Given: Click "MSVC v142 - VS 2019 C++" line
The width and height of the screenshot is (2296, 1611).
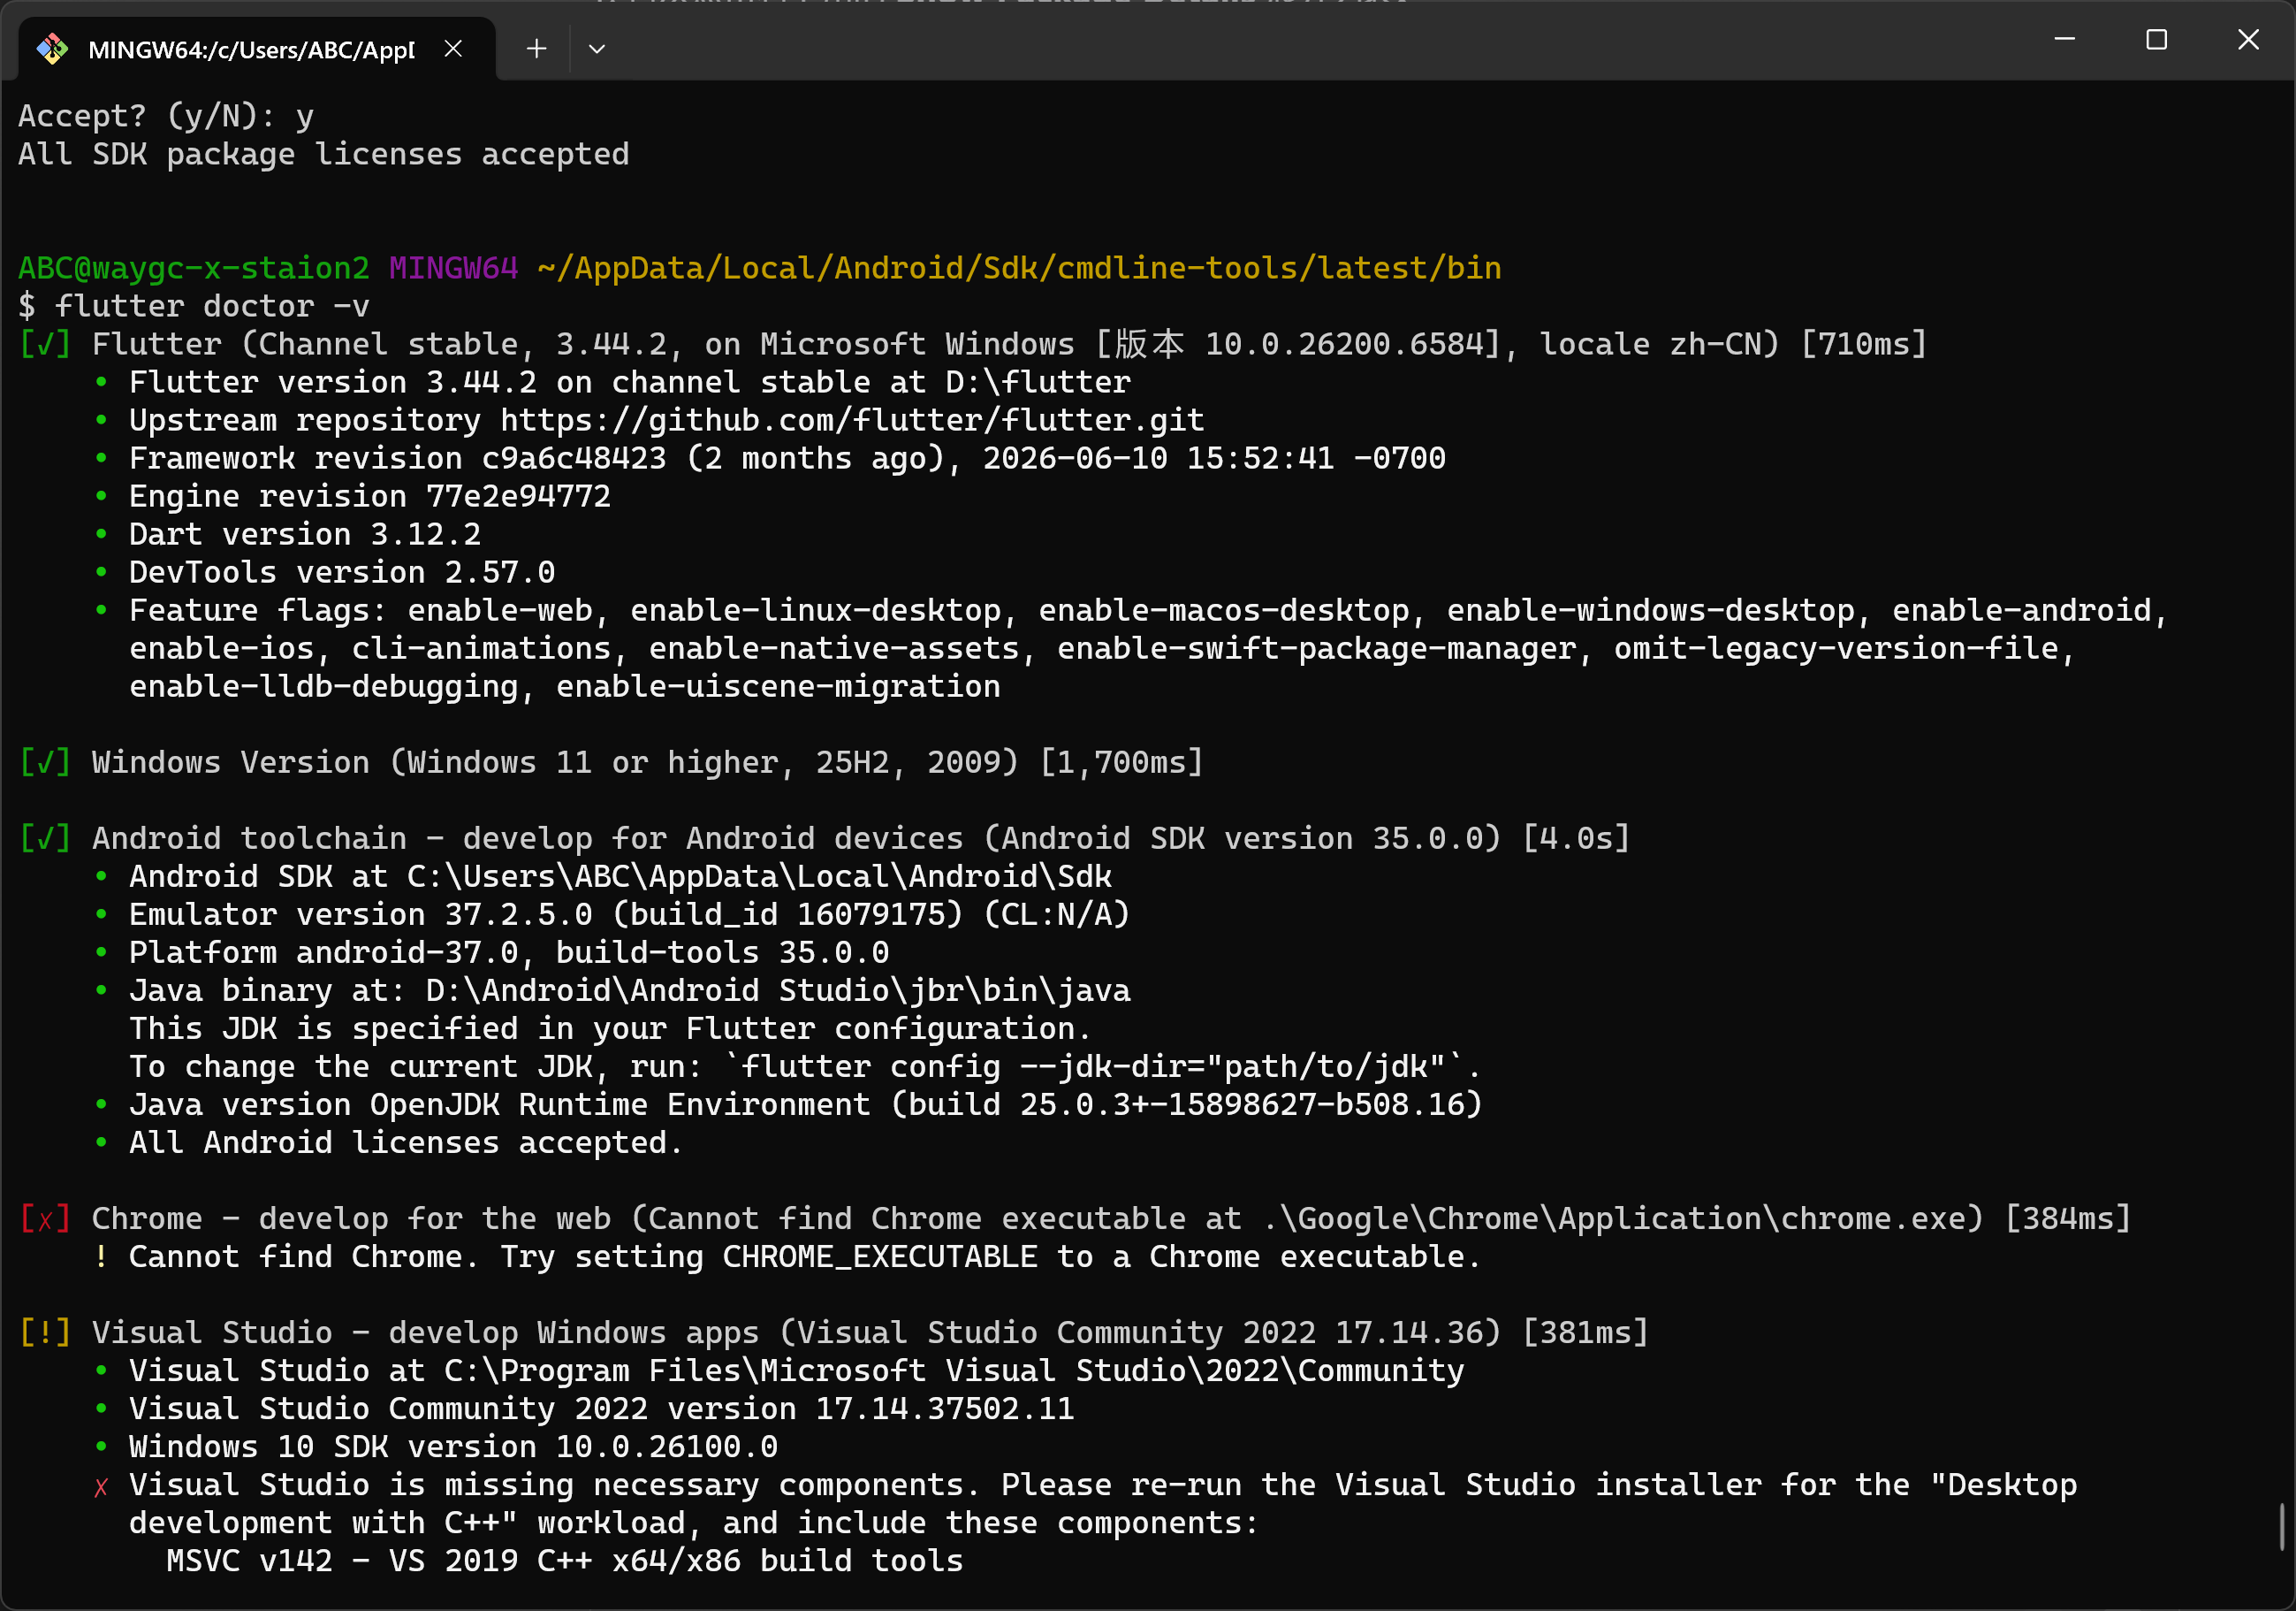Looking at the screenshot, I should coord(565,1561).
